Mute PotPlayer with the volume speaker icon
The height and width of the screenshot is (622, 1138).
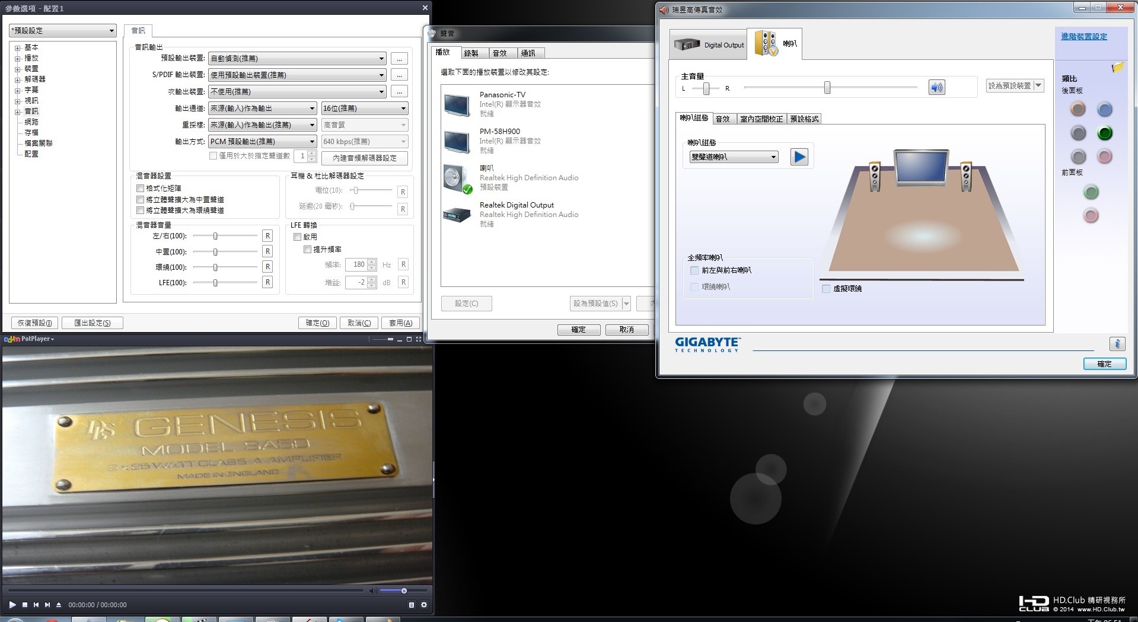click(373, 591)
